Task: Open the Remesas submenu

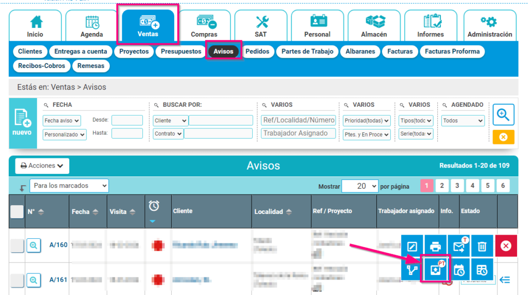Action: click(91, 65)
